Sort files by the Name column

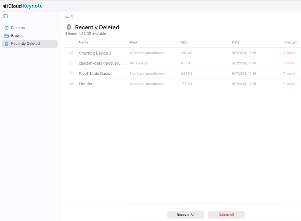(x=83, y=42)
